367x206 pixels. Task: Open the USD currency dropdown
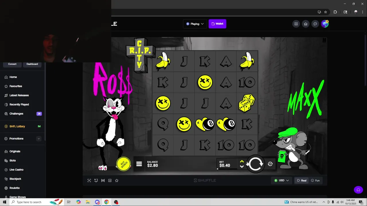(x=282, y=181)
